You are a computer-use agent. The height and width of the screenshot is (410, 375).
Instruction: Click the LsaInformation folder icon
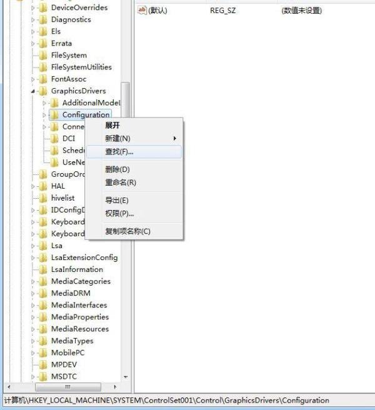[x=43, y=269]
